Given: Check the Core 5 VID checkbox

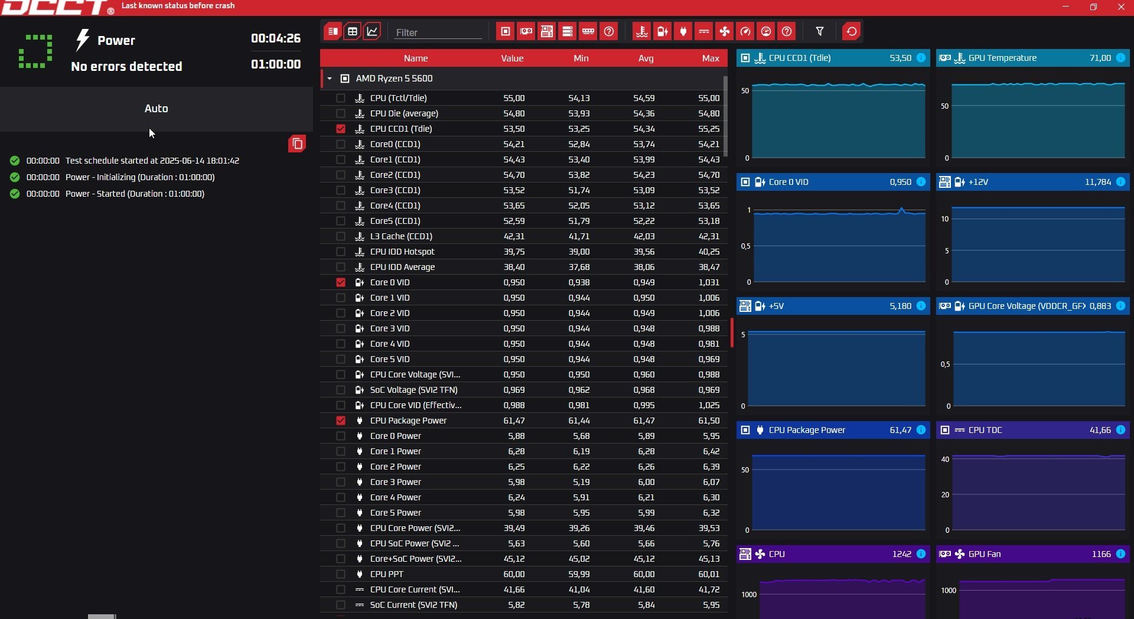Looking at the screenshot, I should (x=341, y=359).
